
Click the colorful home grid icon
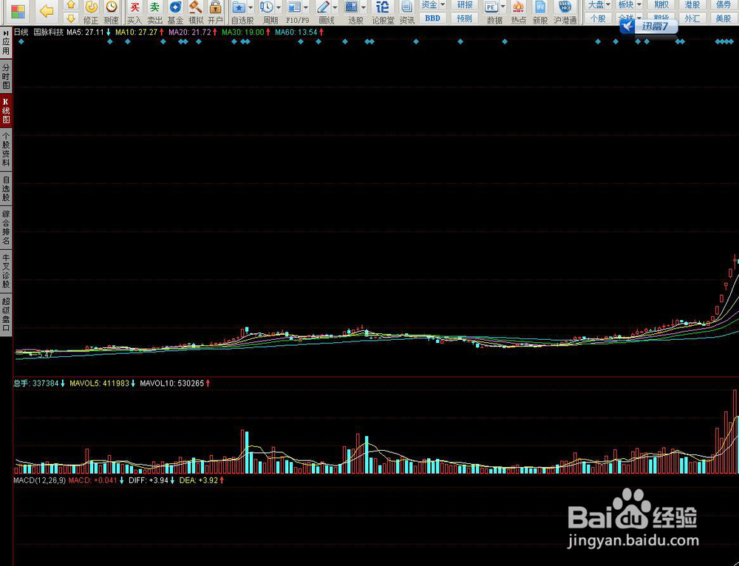tap(18, 12)
